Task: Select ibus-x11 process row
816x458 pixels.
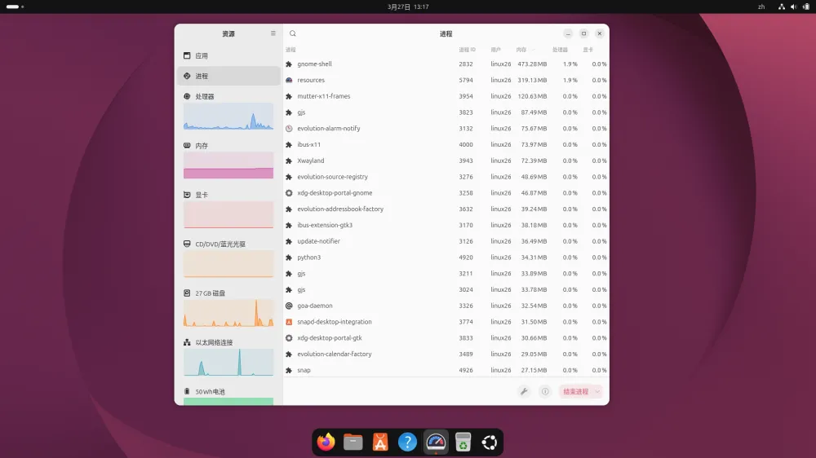Action: coord(446,144)
